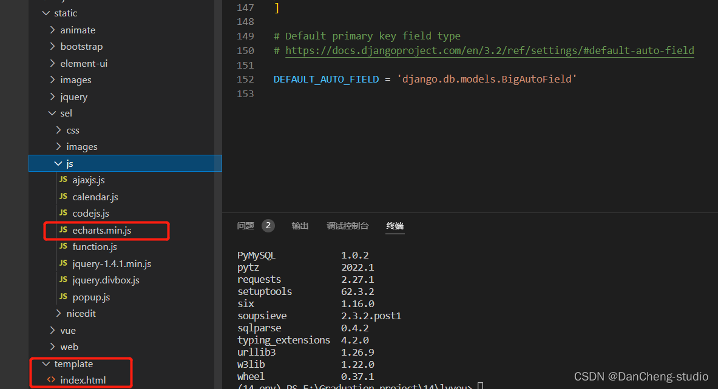Click the JS icon of echarts.min.js
The height and width of the screenshot is (389, 718).
63,231
